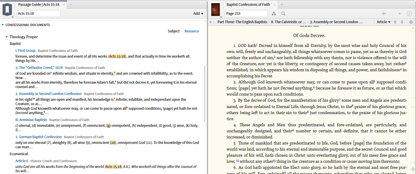Image resolution: width=416 pixels, height=174 pixels.
Task: Click highlighted (g) in Arminian Baptists excerpt
Action: [x=108, y=126]
